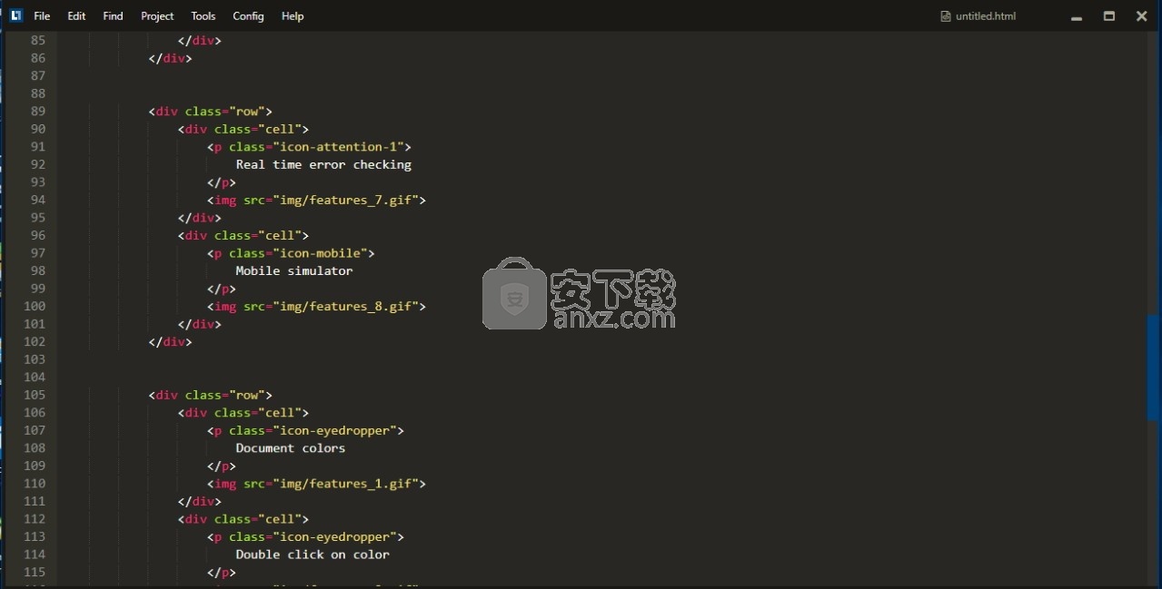Click the closing div tag on line 86
The image size is (1162, 589).
click(x=171, y=58)
